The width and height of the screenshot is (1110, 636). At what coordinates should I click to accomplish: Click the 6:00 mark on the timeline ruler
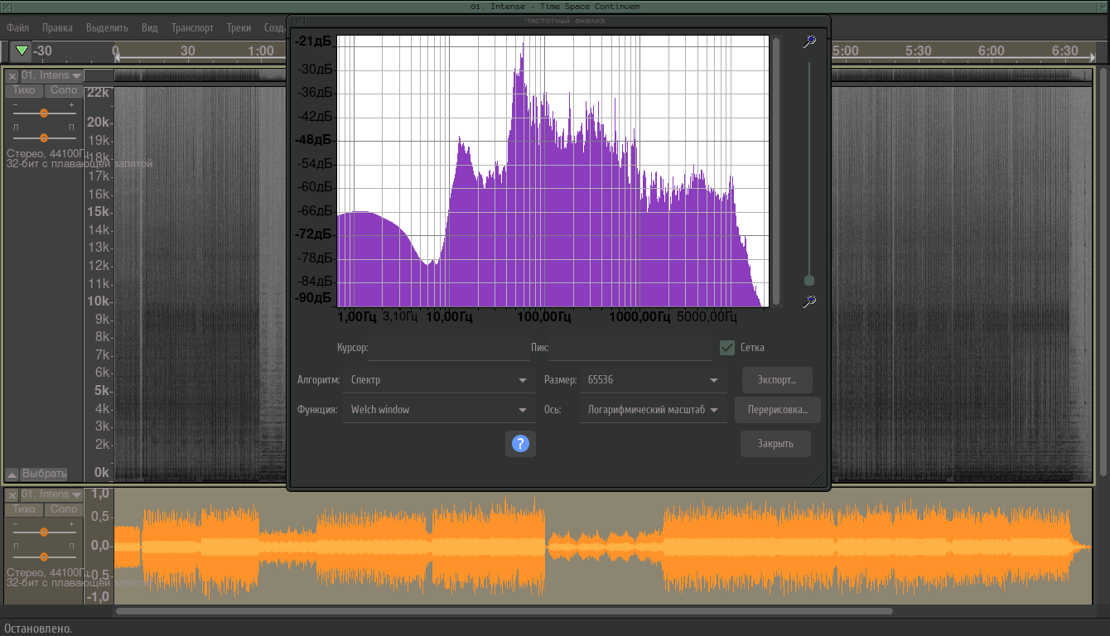[x=992, y=51]
